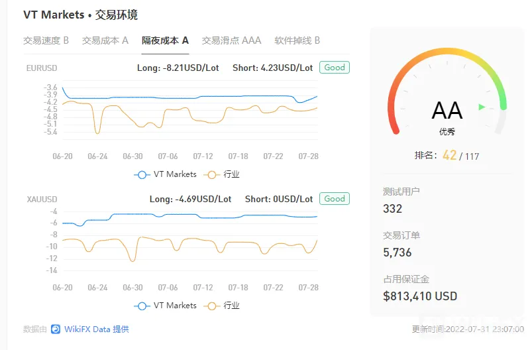Click the EURUSD chart label
532x350 pixels.
tap(42, 68)
